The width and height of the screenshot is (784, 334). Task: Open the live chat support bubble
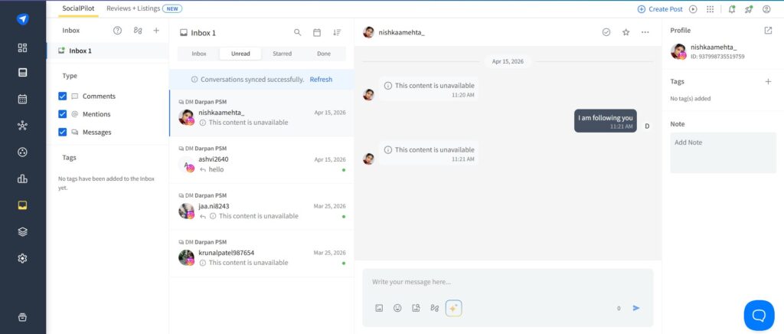(x=759, y=316)
